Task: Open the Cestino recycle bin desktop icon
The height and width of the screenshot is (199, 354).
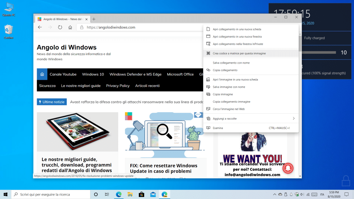Action: pyautogui.click(x=9, y=31)
